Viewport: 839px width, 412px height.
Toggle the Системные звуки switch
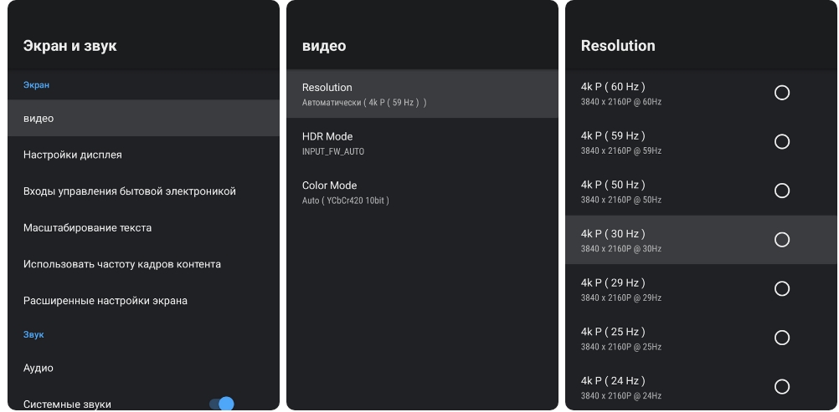222,404
